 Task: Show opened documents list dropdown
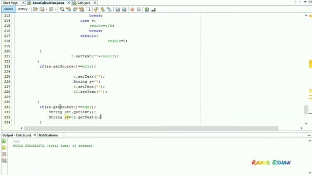(x=305, y=2)
